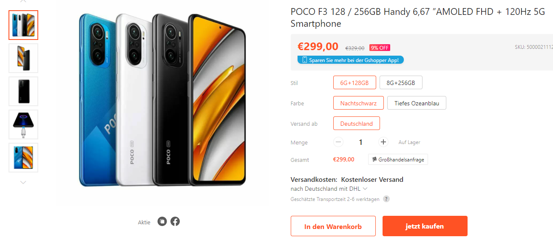
Task: Expand the DHL shipping method dropdown
Action: (x=365, y=189)
